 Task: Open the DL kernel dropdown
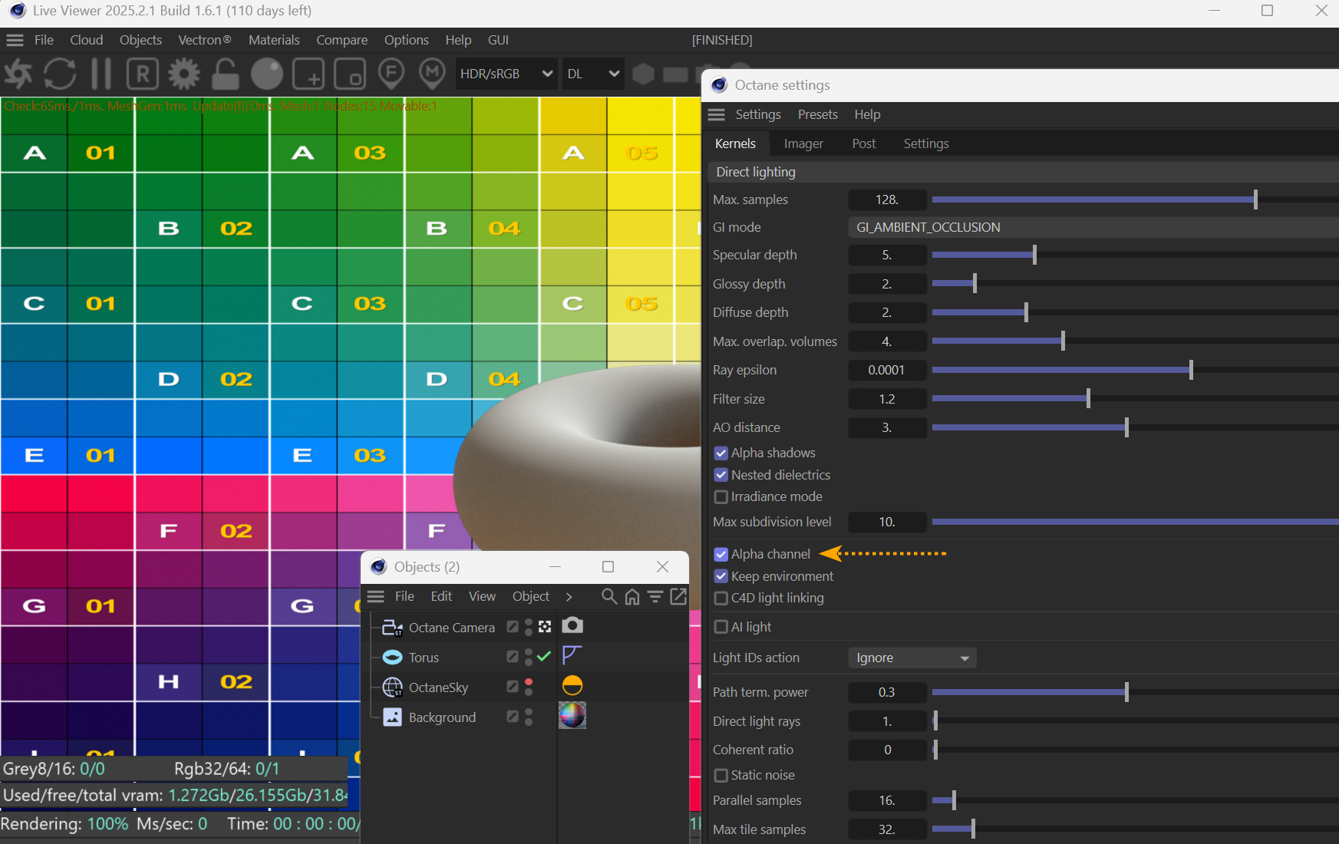(593, 74)
